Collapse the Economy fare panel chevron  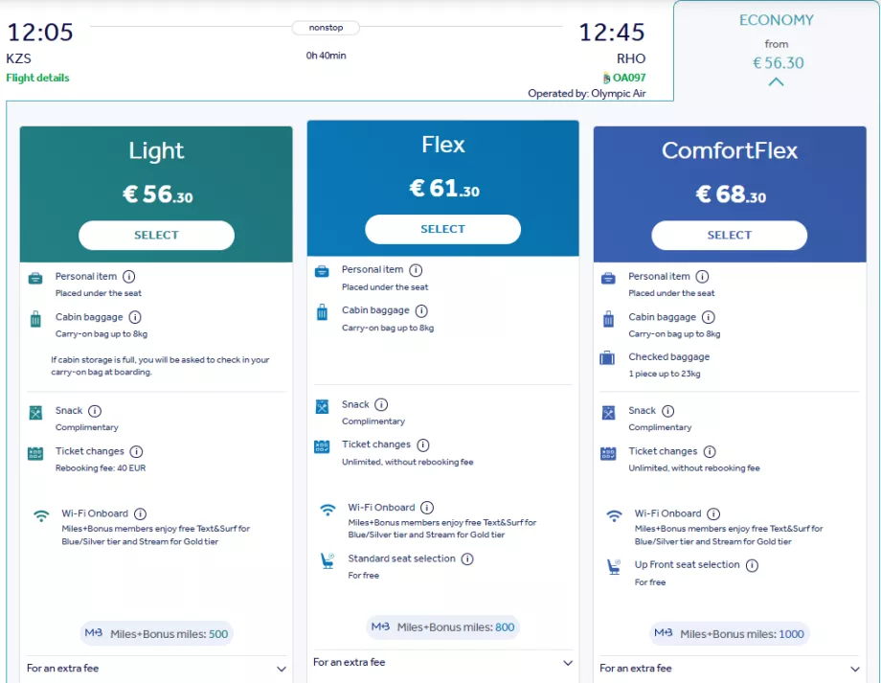776,82
